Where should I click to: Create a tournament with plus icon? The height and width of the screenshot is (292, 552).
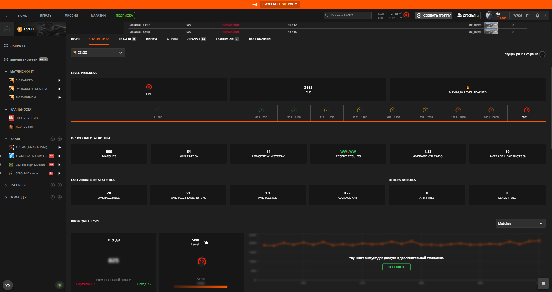pyautogui.click(x=60, y=185)
